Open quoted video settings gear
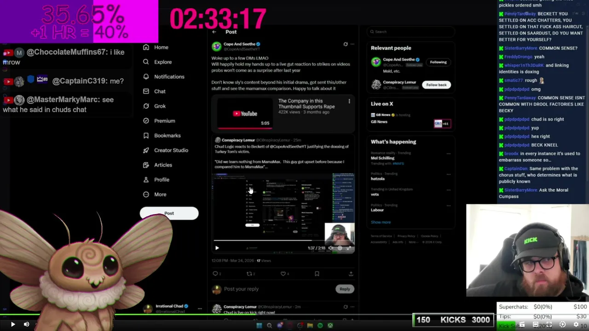Viewport: 589px width, 331px height. (340, 248)
